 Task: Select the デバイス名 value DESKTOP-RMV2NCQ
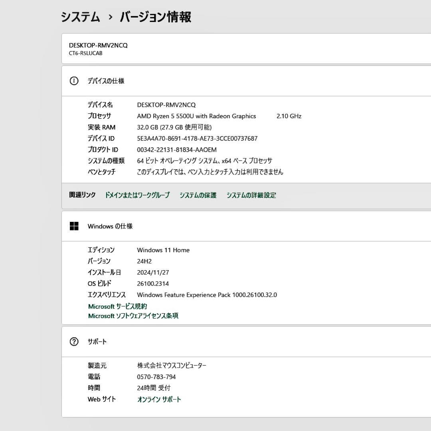click(x=166, y=105)
